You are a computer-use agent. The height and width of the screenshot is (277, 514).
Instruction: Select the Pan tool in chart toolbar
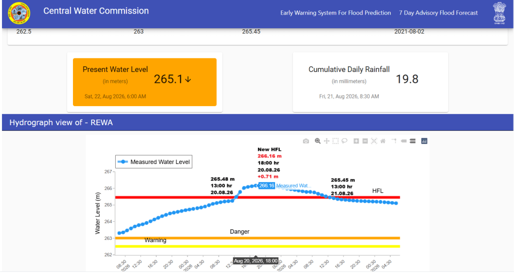tap(326, 141)
